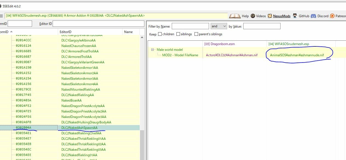Select the DLC2NakedThriskRiekling03AA row
Screen dimensions: 346x160
click(70, 150)
